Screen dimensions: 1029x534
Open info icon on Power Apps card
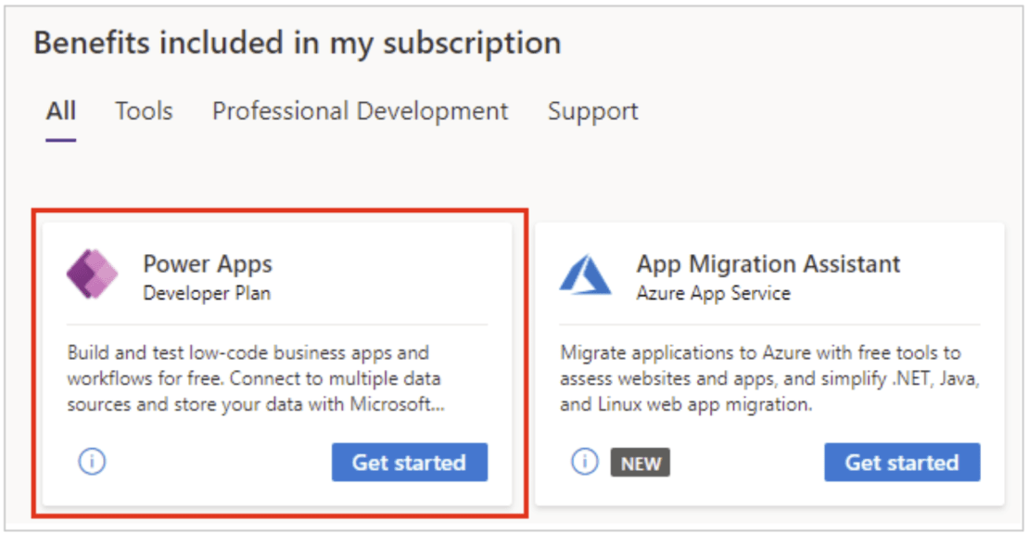(92, 462)
